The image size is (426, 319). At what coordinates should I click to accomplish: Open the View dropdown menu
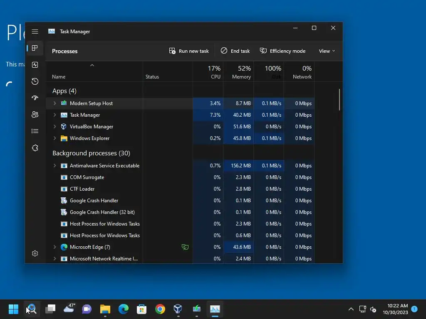click(327, 51)
